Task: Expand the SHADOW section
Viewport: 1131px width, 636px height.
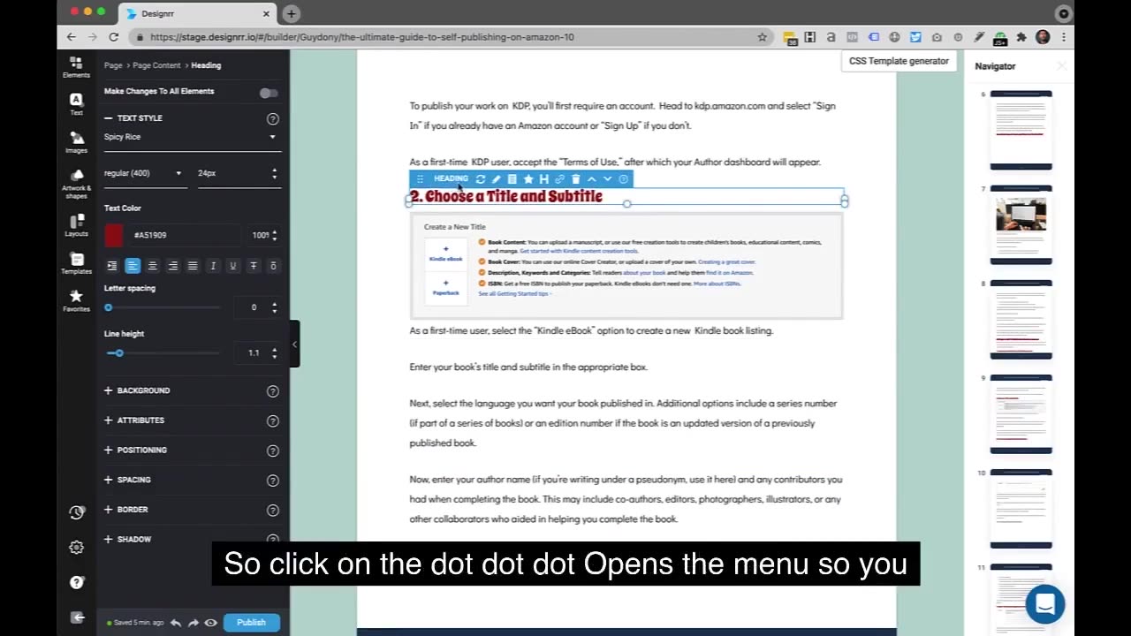Action: pos(127,540)
